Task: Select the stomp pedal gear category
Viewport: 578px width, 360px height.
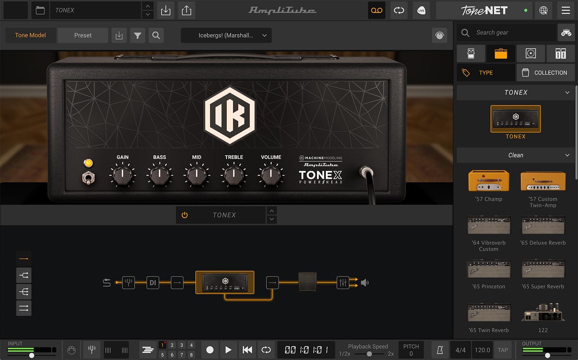Action: tap(471, 53)
